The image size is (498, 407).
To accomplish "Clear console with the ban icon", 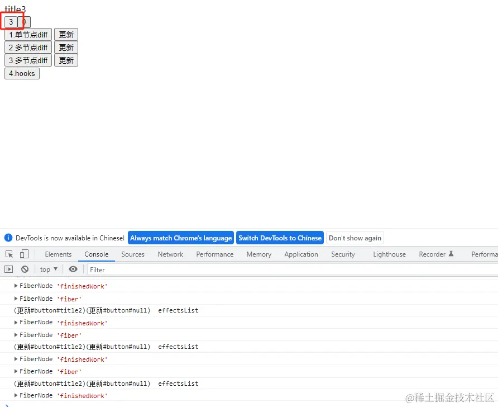I will 25,269.
